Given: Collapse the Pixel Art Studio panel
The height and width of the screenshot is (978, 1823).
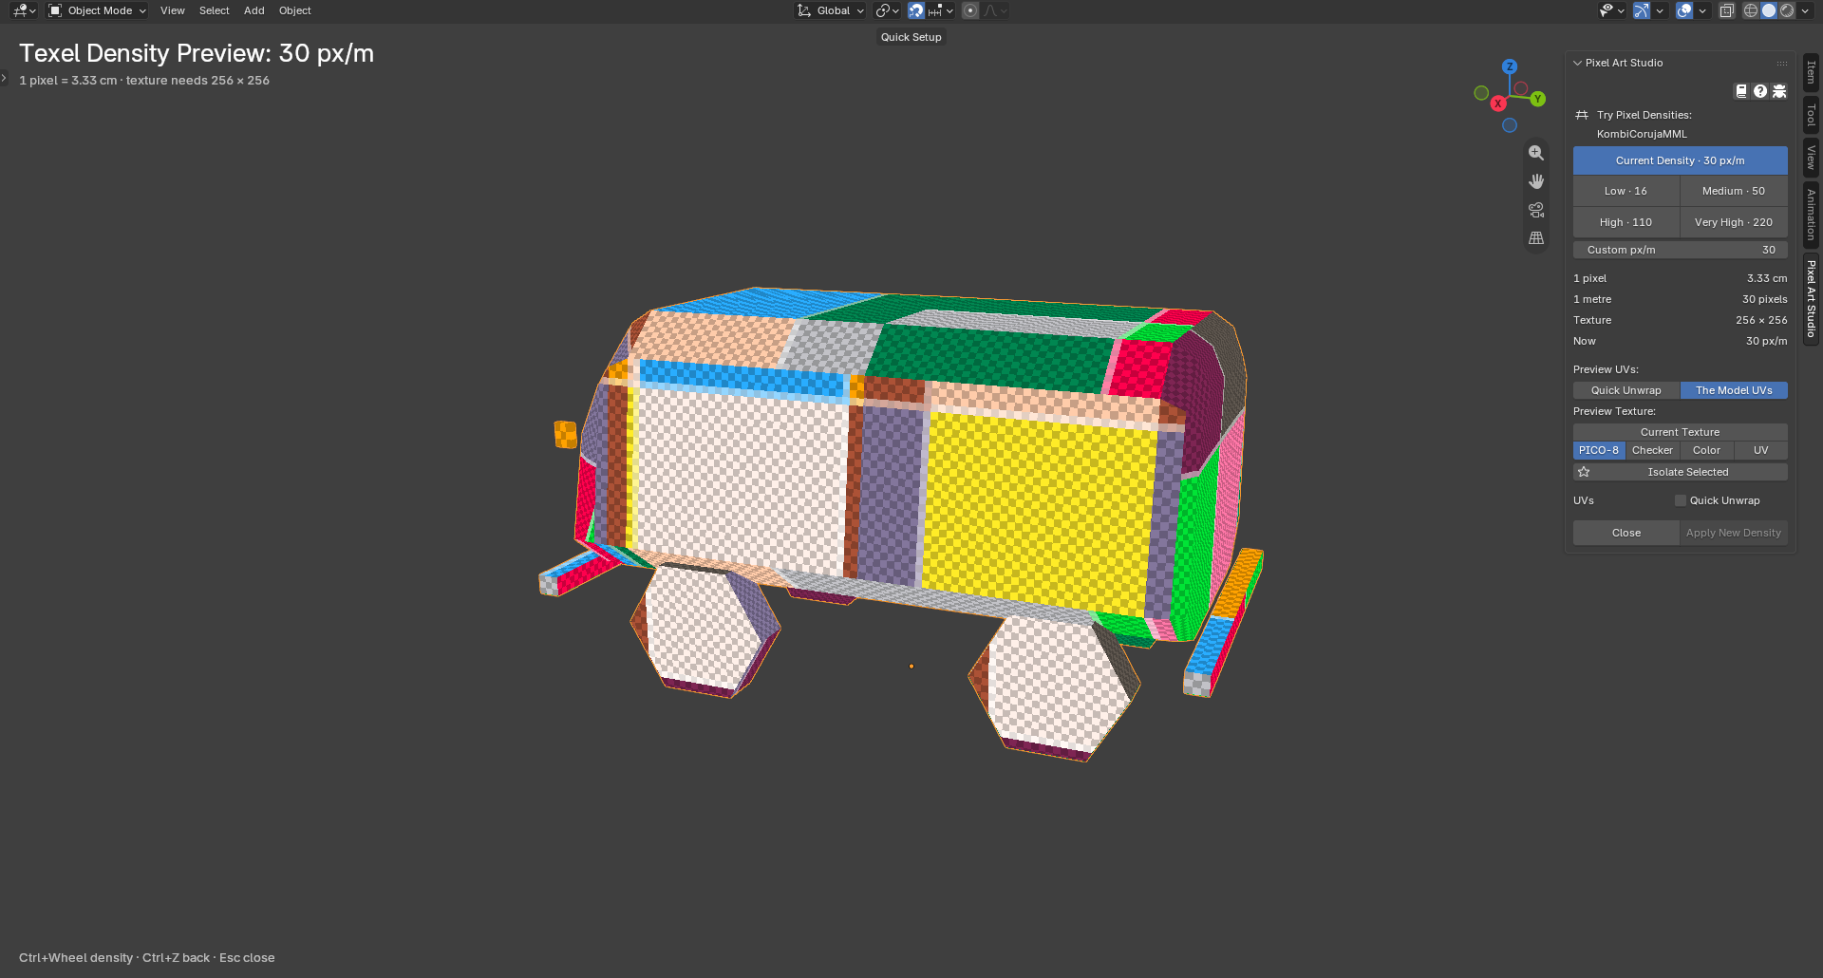Looking at the screenshot, I should 1578,63.
